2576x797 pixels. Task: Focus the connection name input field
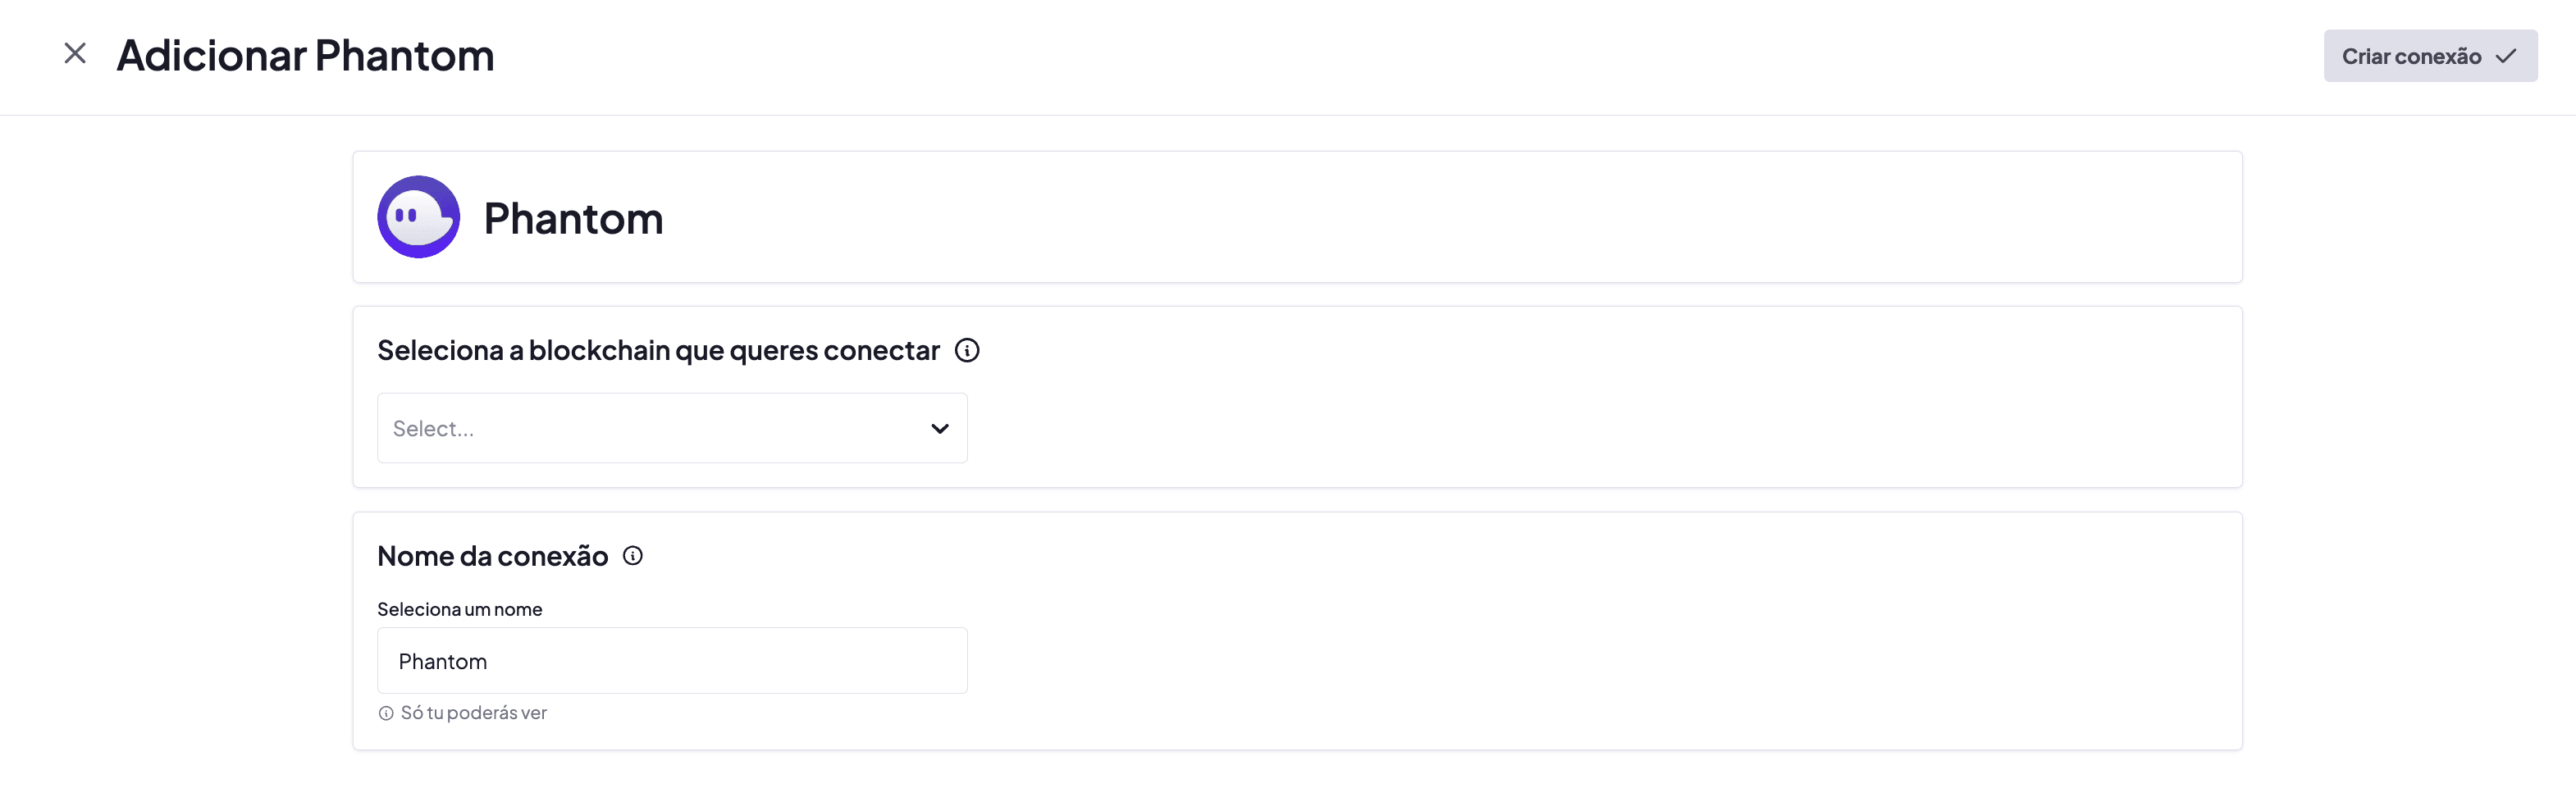tap(671, 661)
